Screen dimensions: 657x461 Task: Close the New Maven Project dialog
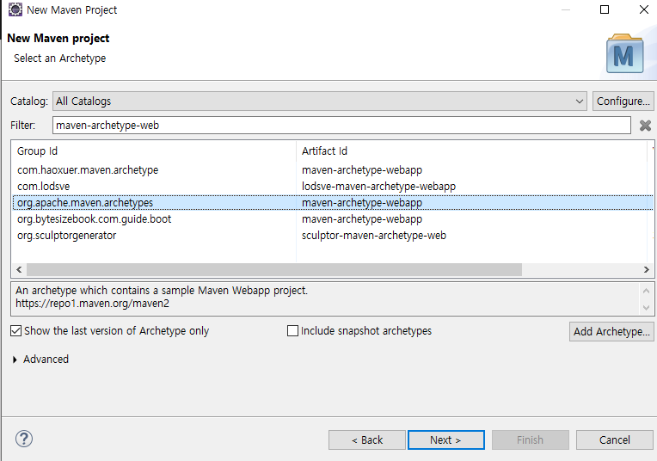[644, 9]
